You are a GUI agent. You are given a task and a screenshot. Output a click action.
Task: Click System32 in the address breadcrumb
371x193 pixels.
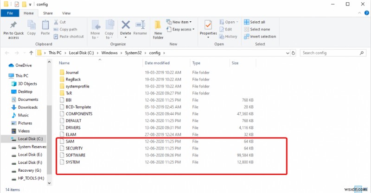[133, 53]
